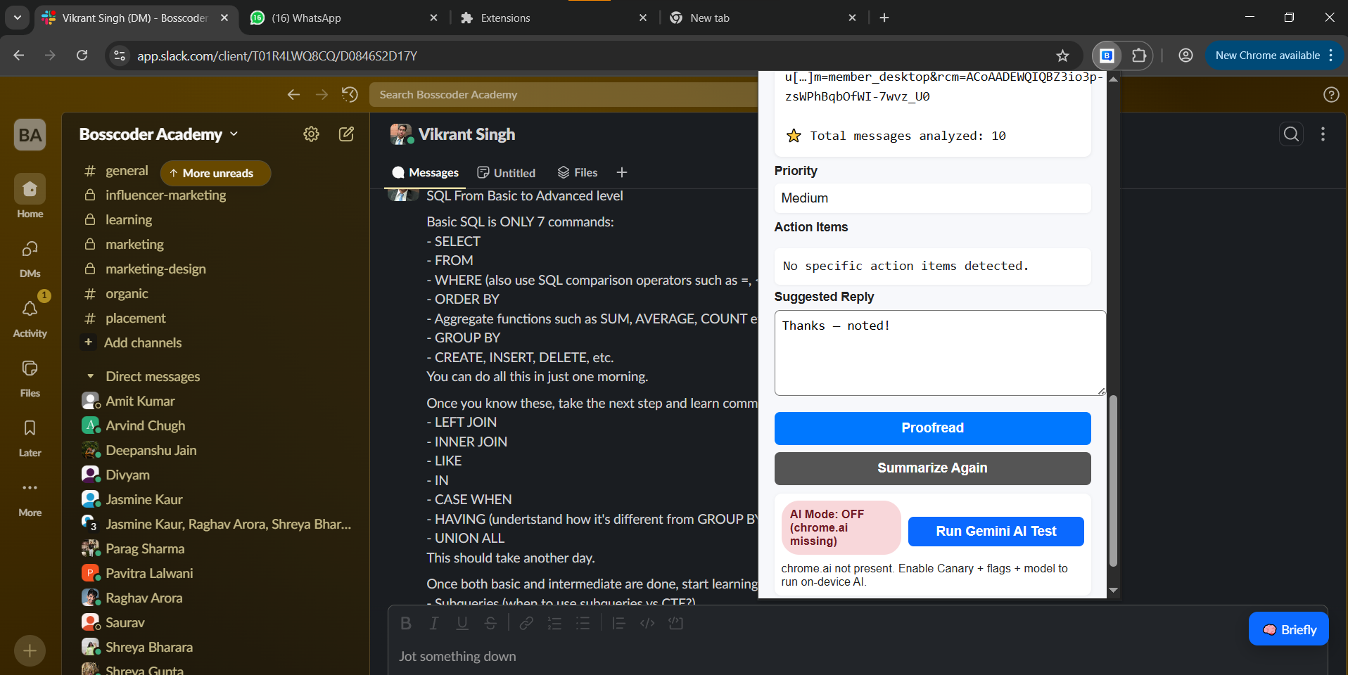Open workspace preferences gear icon
Viewport: 1348px width, 675px height.
311,134
